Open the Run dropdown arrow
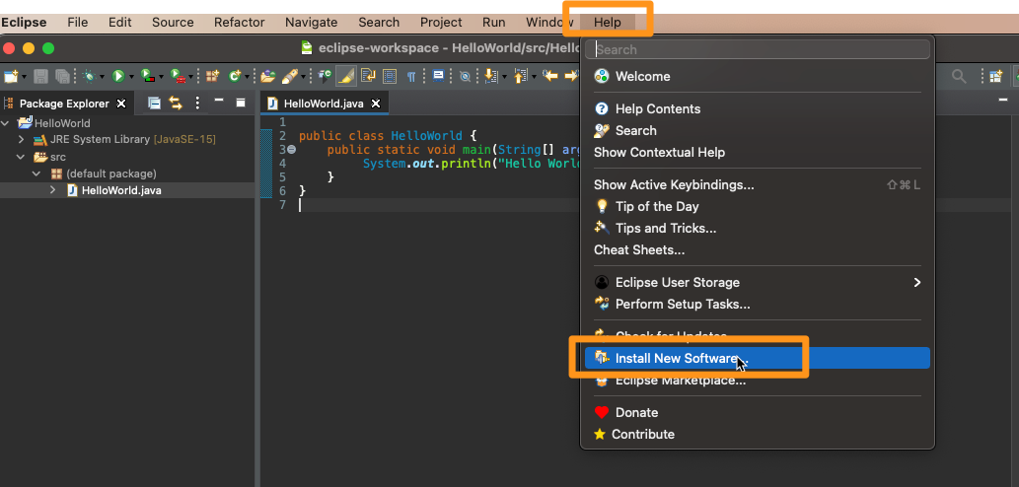The width and height of the screenshot is (1019, 487). pos(131,77)
